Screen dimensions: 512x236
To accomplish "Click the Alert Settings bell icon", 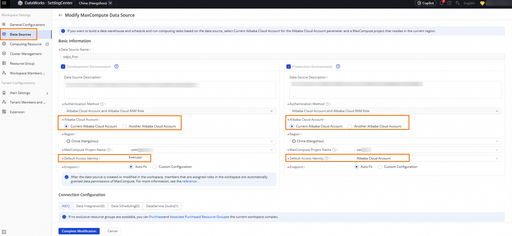I will tap(4, 93).
